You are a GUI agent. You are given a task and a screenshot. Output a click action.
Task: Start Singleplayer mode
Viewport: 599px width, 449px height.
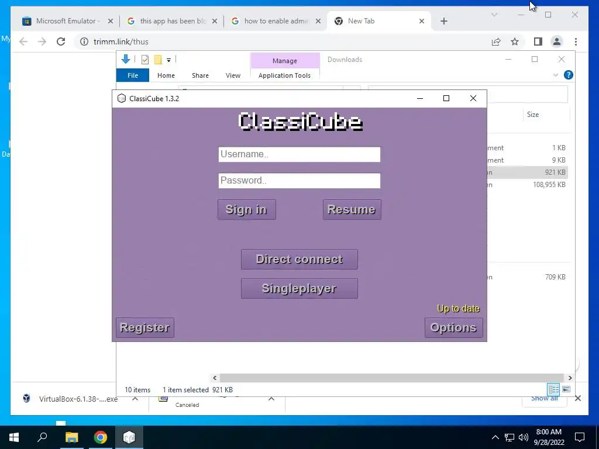point(299,288)
